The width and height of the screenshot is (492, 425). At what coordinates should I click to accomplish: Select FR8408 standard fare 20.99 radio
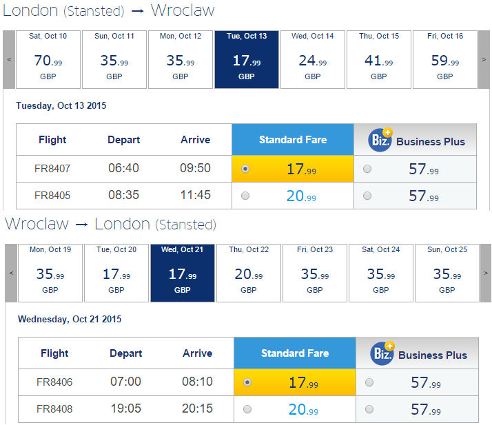[247, 409]
